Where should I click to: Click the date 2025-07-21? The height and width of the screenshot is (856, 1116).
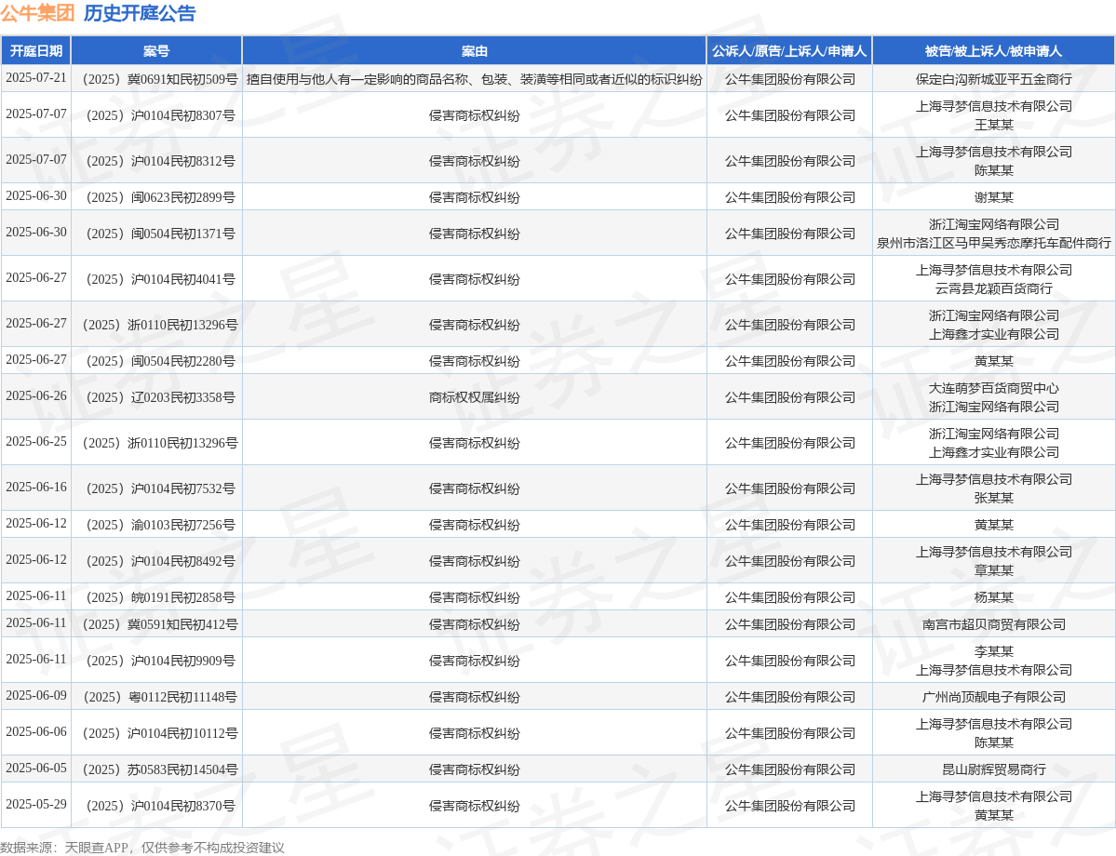tap(36, 77)
